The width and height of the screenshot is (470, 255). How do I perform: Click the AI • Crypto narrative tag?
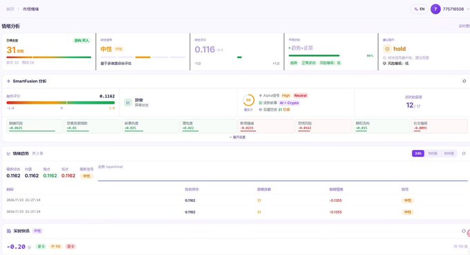point(289,103)
